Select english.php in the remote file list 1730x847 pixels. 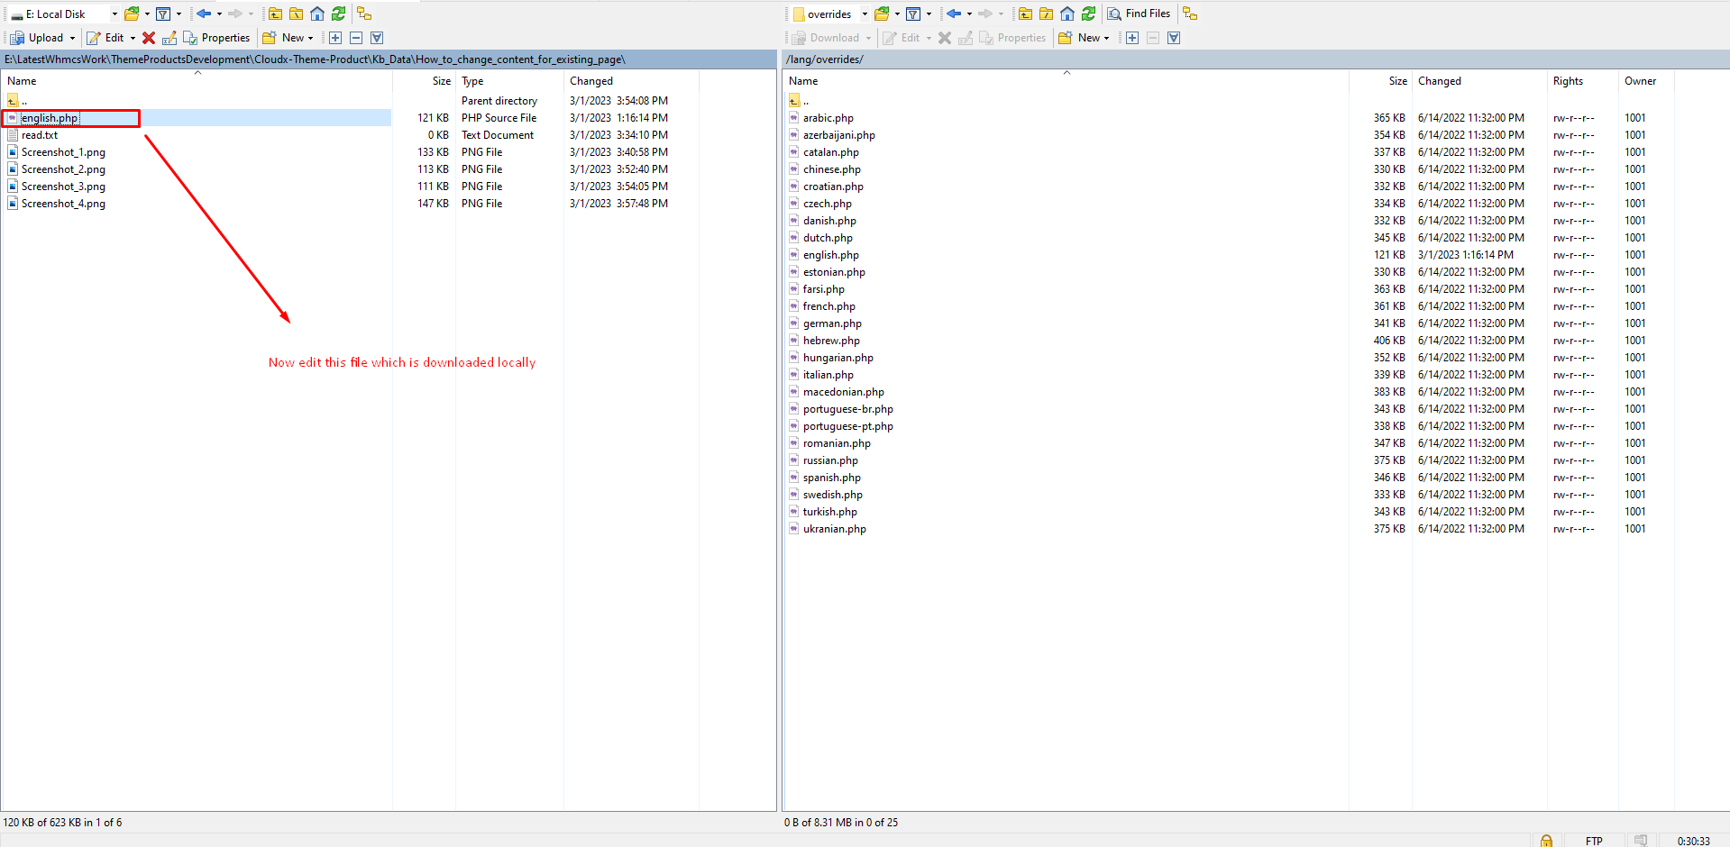(x=830, y=255)
